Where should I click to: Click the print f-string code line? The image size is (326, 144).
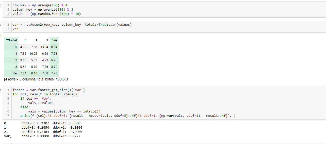pos(128,116)
